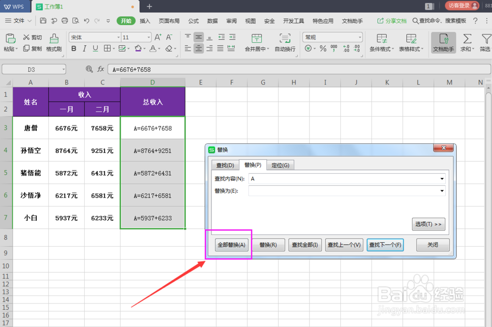Expand 查找内容 dropdown arrow in dialog
Screen dimensions: 492x327
[442, 178]
